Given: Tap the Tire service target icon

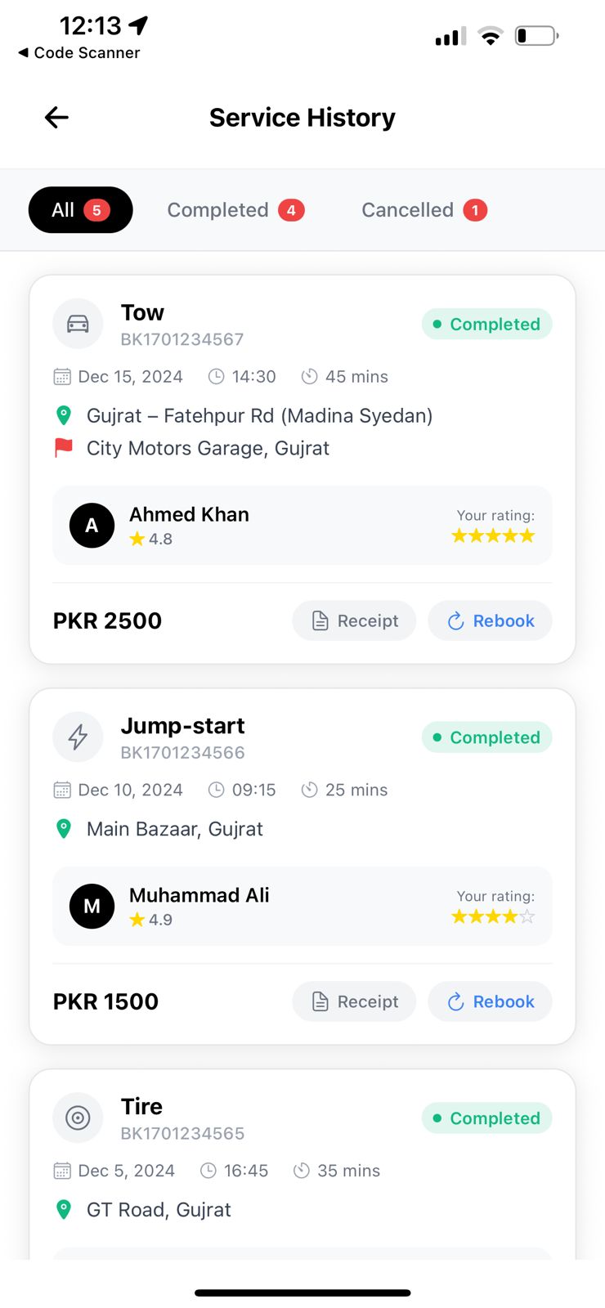Looking at the screenshot, I should (x=78, y=1118).
